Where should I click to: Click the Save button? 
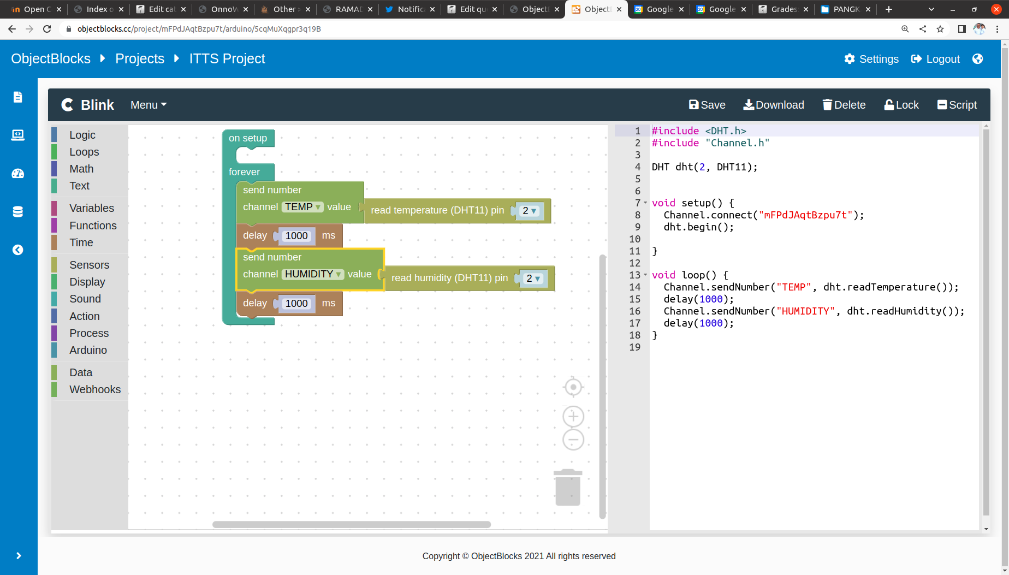pos(707,105)
